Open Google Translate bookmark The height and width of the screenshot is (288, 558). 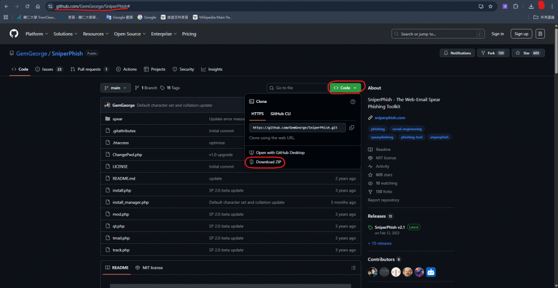tap(119, 17)
